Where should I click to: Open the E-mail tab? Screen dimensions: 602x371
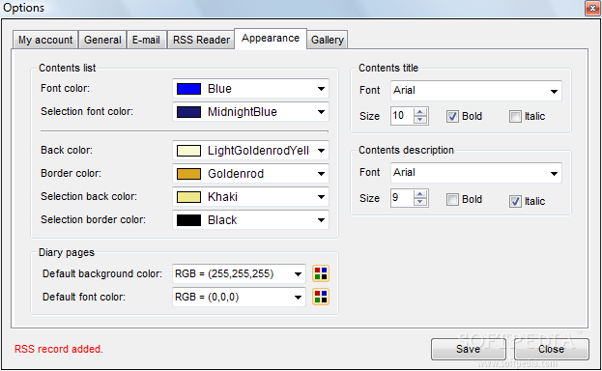(x=146, y=40)
